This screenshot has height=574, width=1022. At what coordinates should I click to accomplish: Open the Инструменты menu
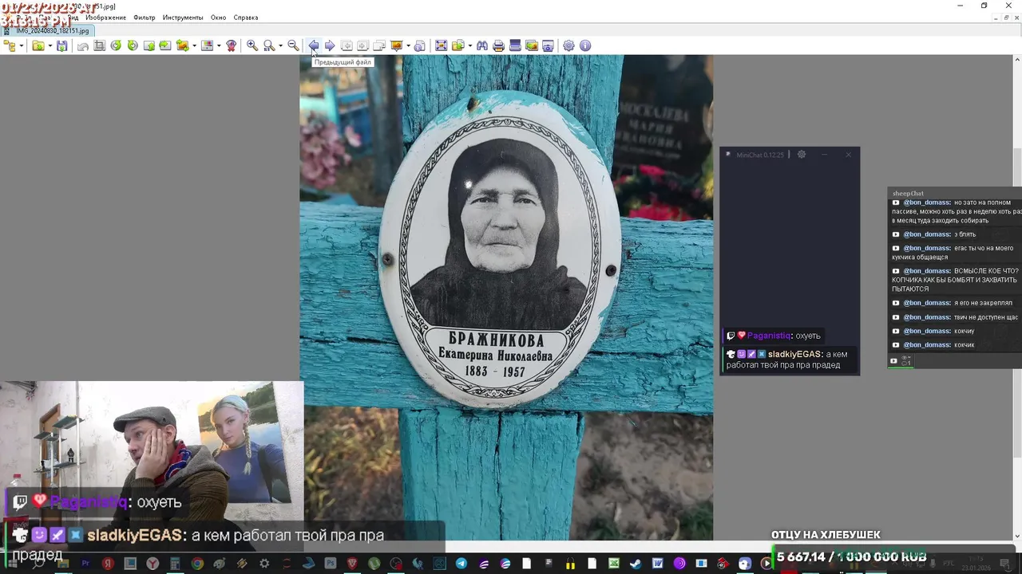coord(183,18)
